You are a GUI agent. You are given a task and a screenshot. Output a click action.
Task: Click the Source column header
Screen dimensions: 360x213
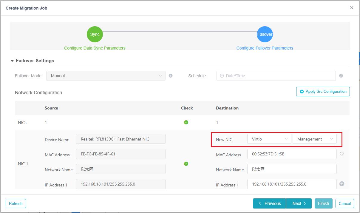point(51,108)
